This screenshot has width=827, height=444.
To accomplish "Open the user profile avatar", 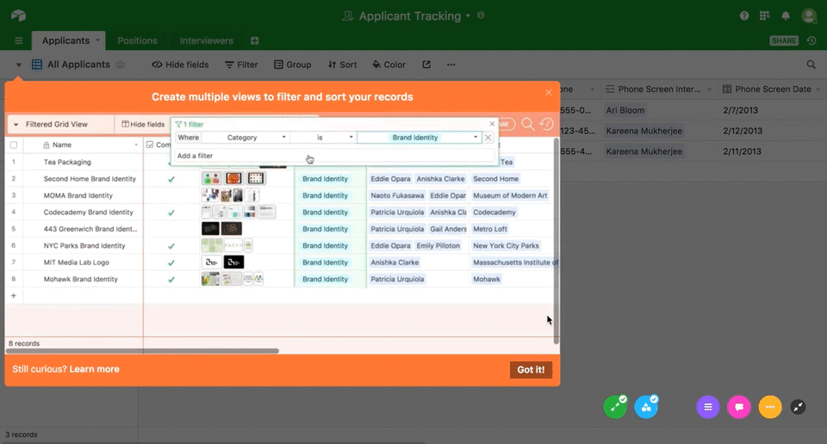I will [809, 15].
